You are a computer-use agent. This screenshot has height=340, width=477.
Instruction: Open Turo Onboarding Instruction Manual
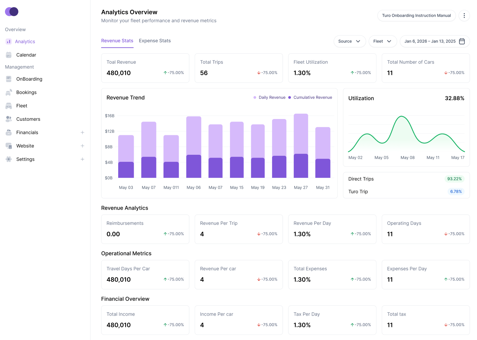(x=416, y=16)
